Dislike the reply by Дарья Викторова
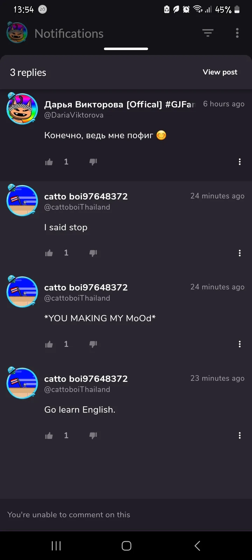This screenshot has width=252, height=560. (x=93, y=162)
